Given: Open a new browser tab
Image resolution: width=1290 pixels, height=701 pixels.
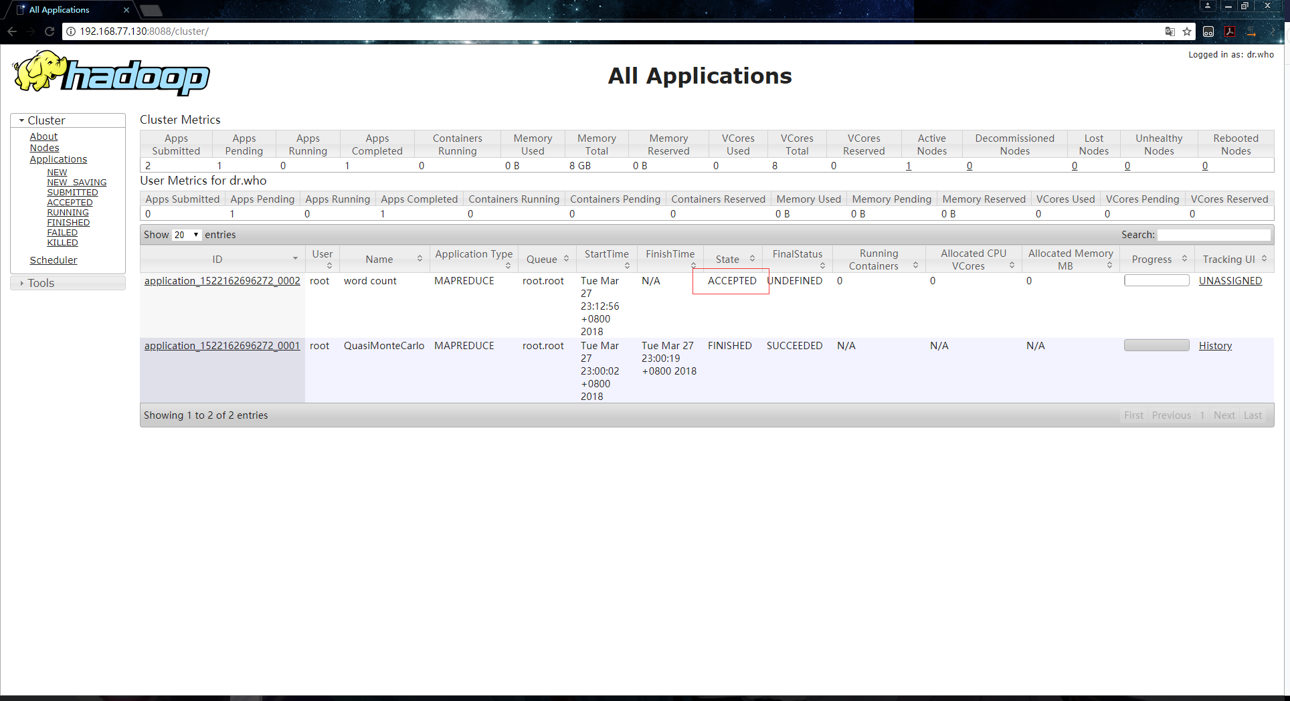Looking at the screenshot, I should (x=152, y=10).
